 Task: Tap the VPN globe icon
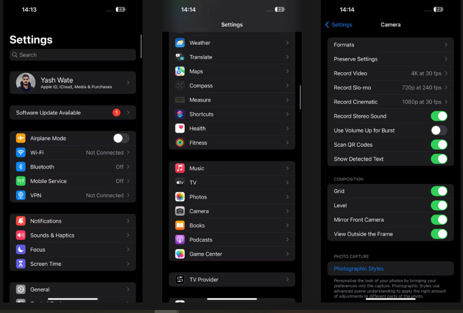coord(21,195)
